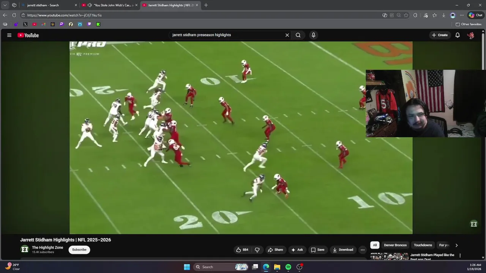Open The Highlight Zone channel name link
This screenshot has width=486, height=273.
tap(47, 248)
